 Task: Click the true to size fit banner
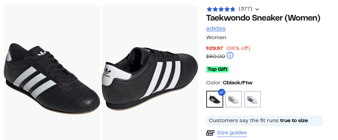click(x=264, y=120)
